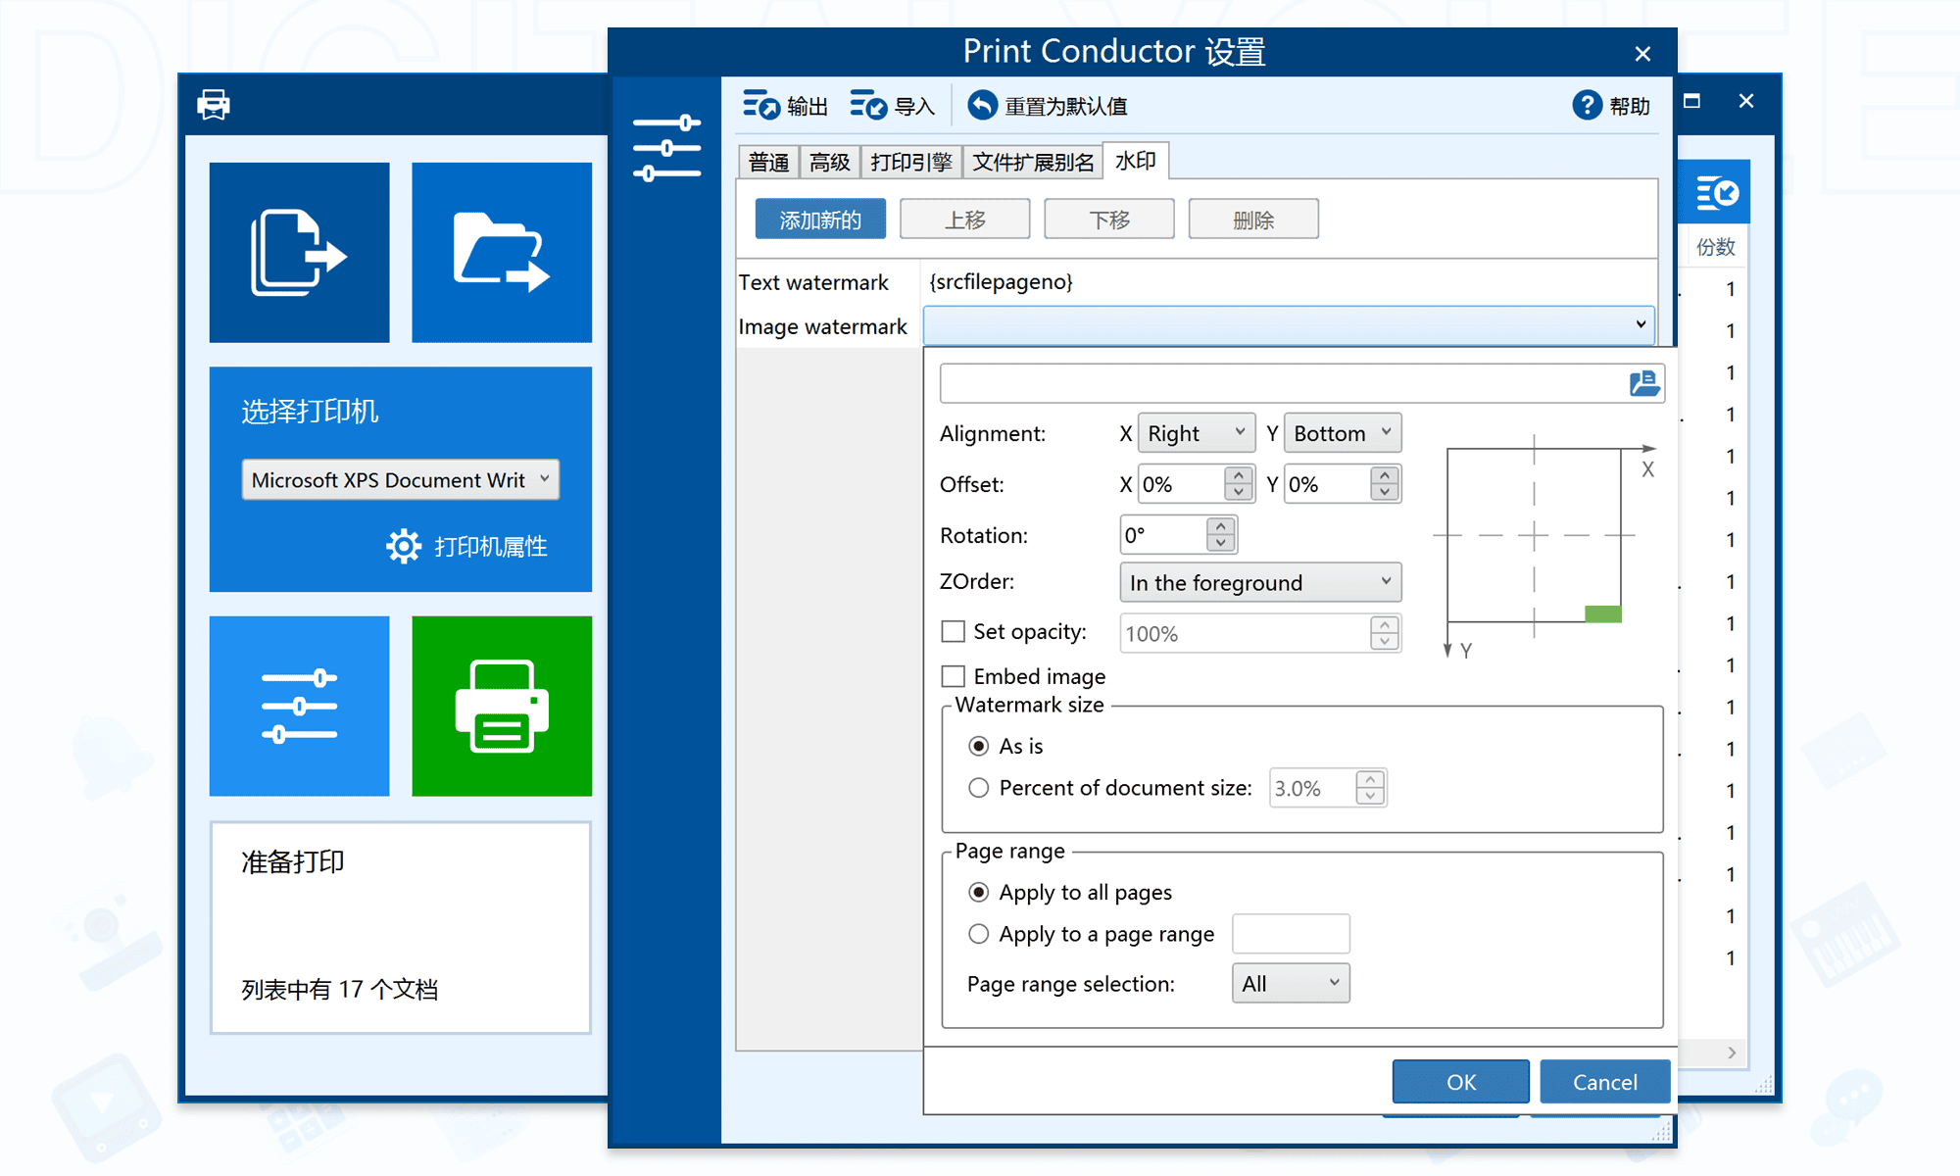Click the reset to defaults (重置为默认值) icon
Image resolution: width=1960 pixels, height=1176 pixels.
tap(982, 105)
